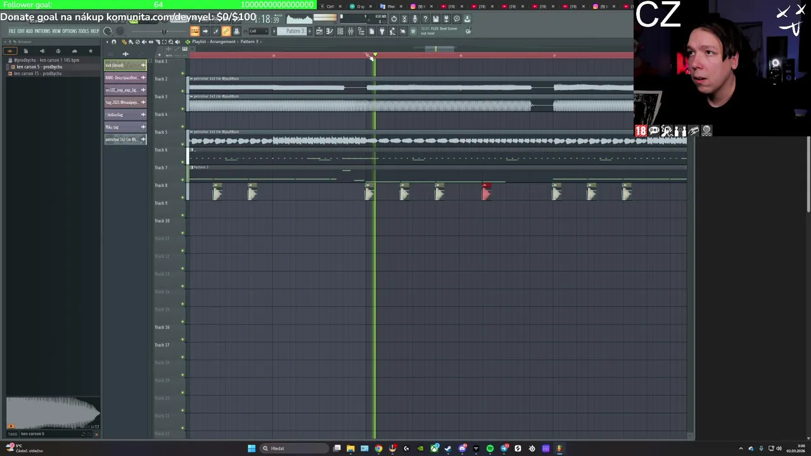Select 'ken carson 15 - prodbychu' item
The width and height of the screenshot is (811, 456).
pos(37,73)
